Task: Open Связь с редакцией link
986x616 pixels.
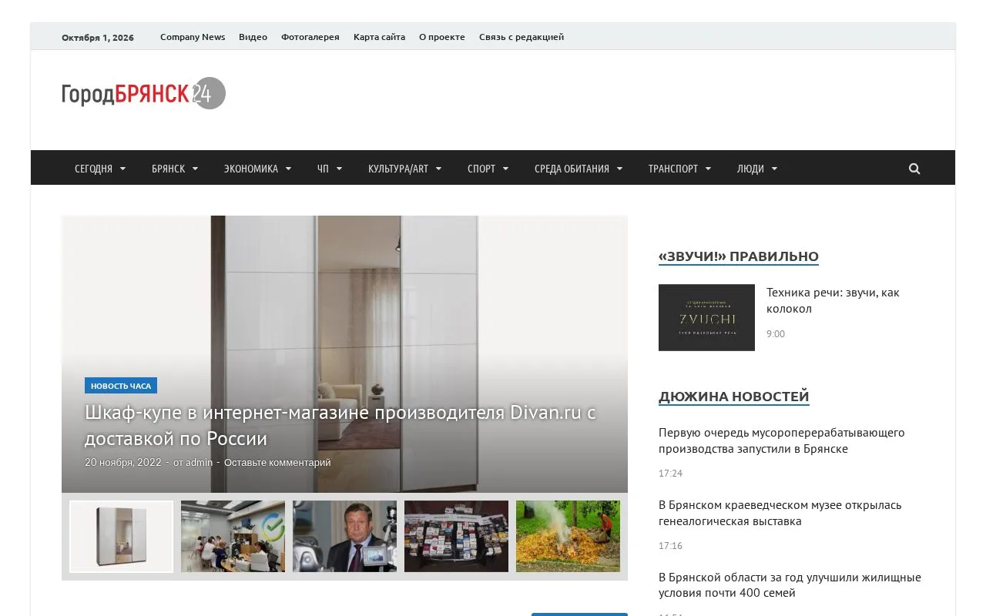Action: point(522,37)
